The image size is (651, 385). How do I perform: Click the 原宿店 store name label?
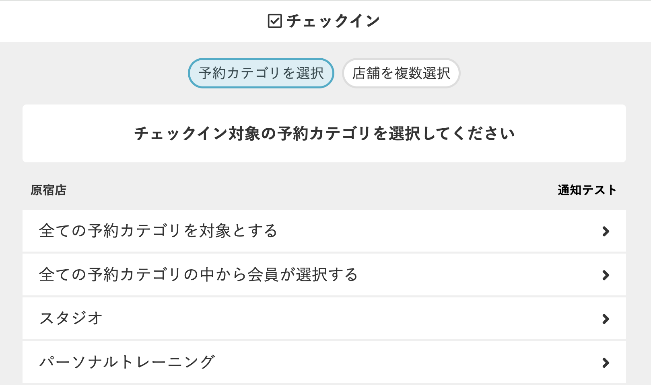pos(48,190)
